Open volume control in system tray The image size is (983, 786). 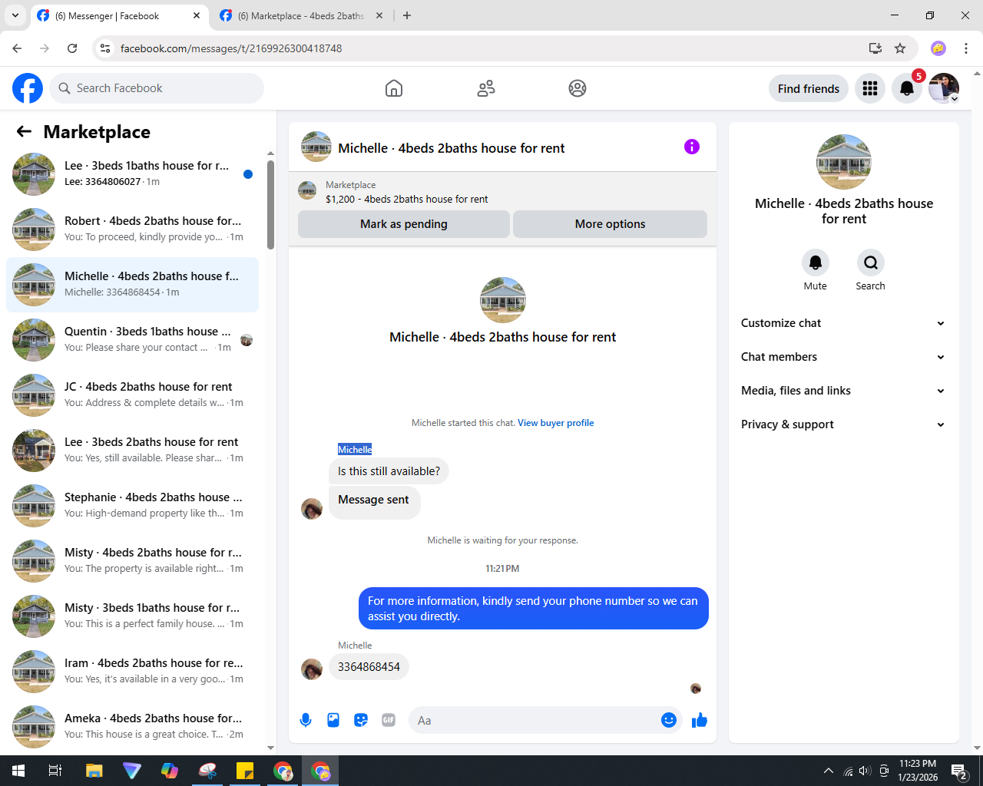tap(866, 771)
